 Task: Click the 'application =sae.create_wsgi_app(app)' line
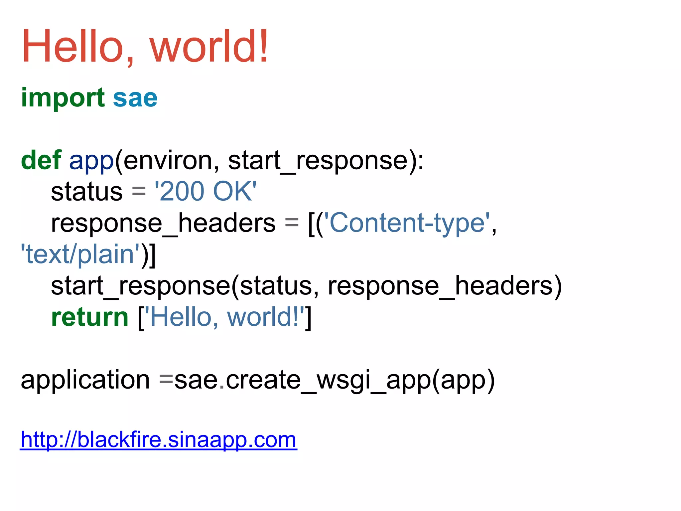tap(258, 380)
